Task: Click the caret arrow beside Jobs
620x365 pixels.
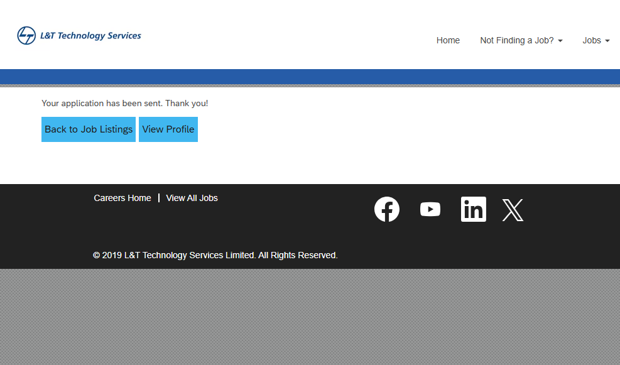Action: (607, 41)
